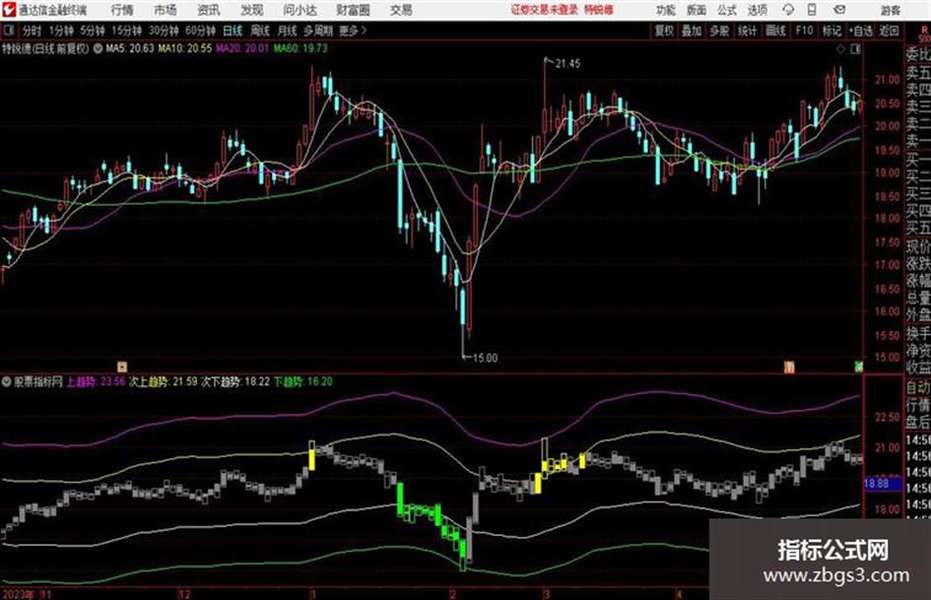This screenshot has height=600, width=931.
Task: Click the mobile phone icon
Action: click(812, 10)
